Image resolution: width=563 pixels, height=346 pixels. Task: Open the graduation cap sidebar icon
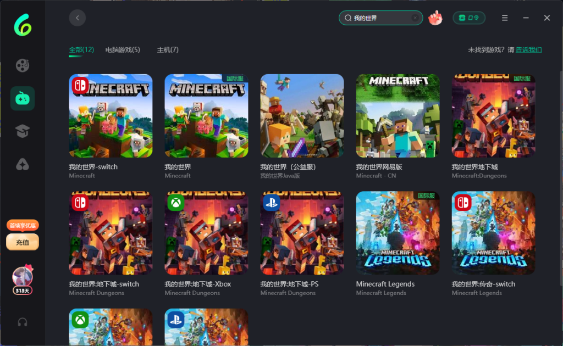pos(22,131)
